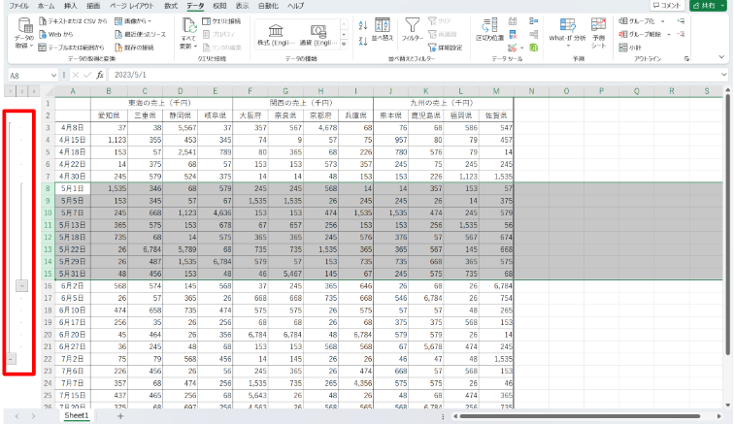Switch to the 数式 tab
Screen dimensions: 734x424
171,6
